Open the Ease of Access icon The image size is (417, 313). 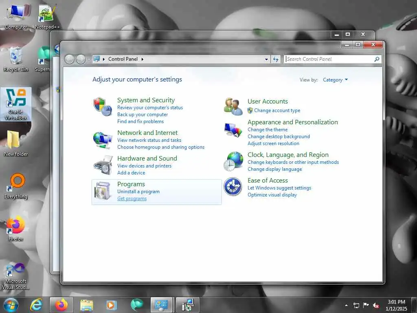[x=233, y=187]
